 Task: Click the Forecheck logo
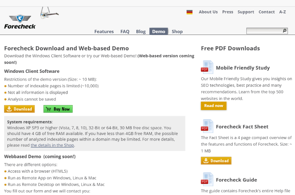(20, 22)
